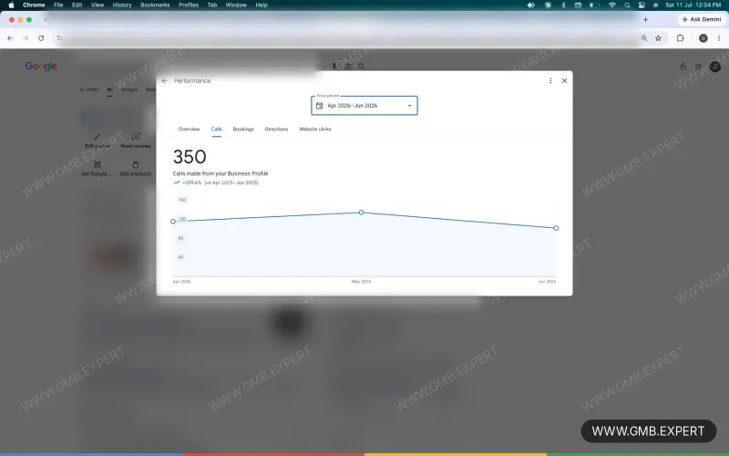Click the May 2026 chart data point
The height and width of the screenshot is (456, 729).
pos(361,212)
